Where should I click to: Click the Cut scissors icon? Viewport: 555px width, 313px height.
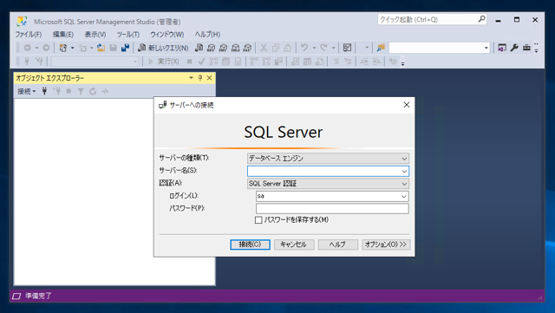(264, 48)
